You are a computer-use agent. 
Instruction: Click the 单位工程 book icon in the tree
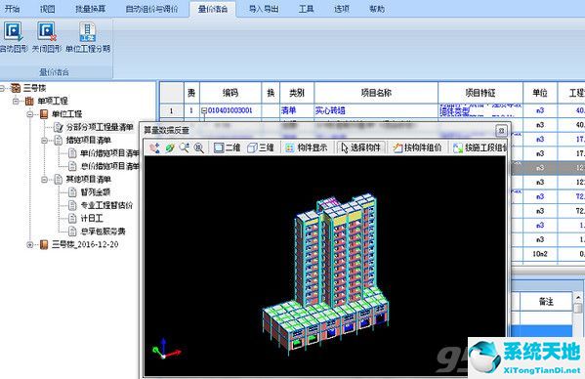click(44, 114)
